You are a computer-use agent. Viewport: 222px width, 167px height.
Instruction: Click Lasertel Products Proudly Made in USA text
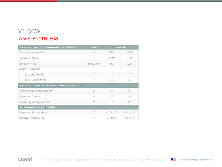pyautogui.click(x=195, y=160)
